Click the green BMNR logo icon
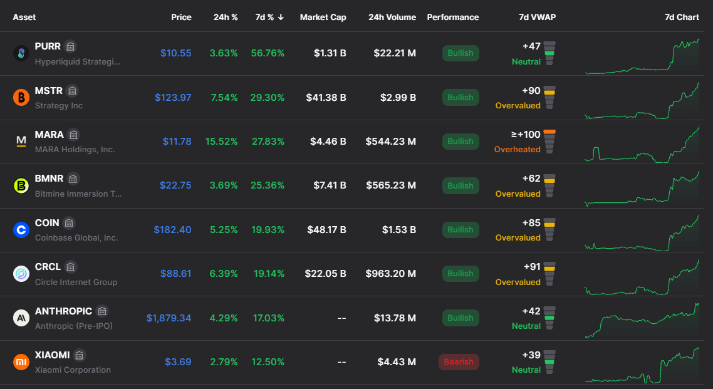 21,186
